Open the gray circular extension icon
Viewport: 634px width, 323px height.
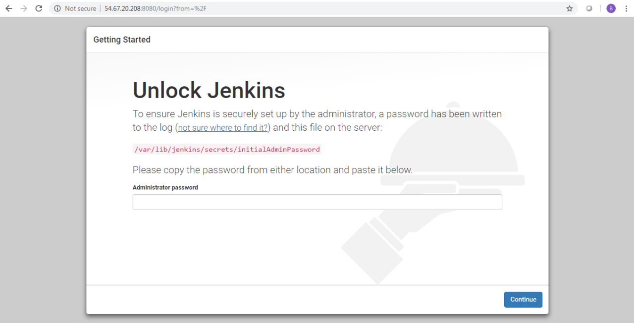[x=589, y=8]
